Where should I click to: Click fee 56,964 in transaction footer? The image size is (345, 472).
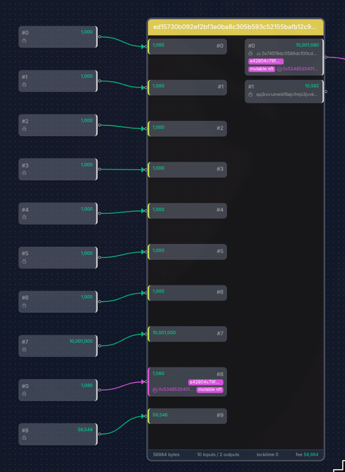tap(307, 455)
